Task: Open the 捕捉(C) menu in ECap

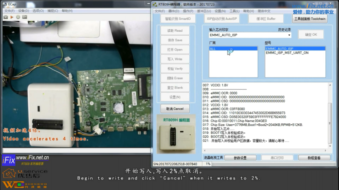Action: coord(53,11)
